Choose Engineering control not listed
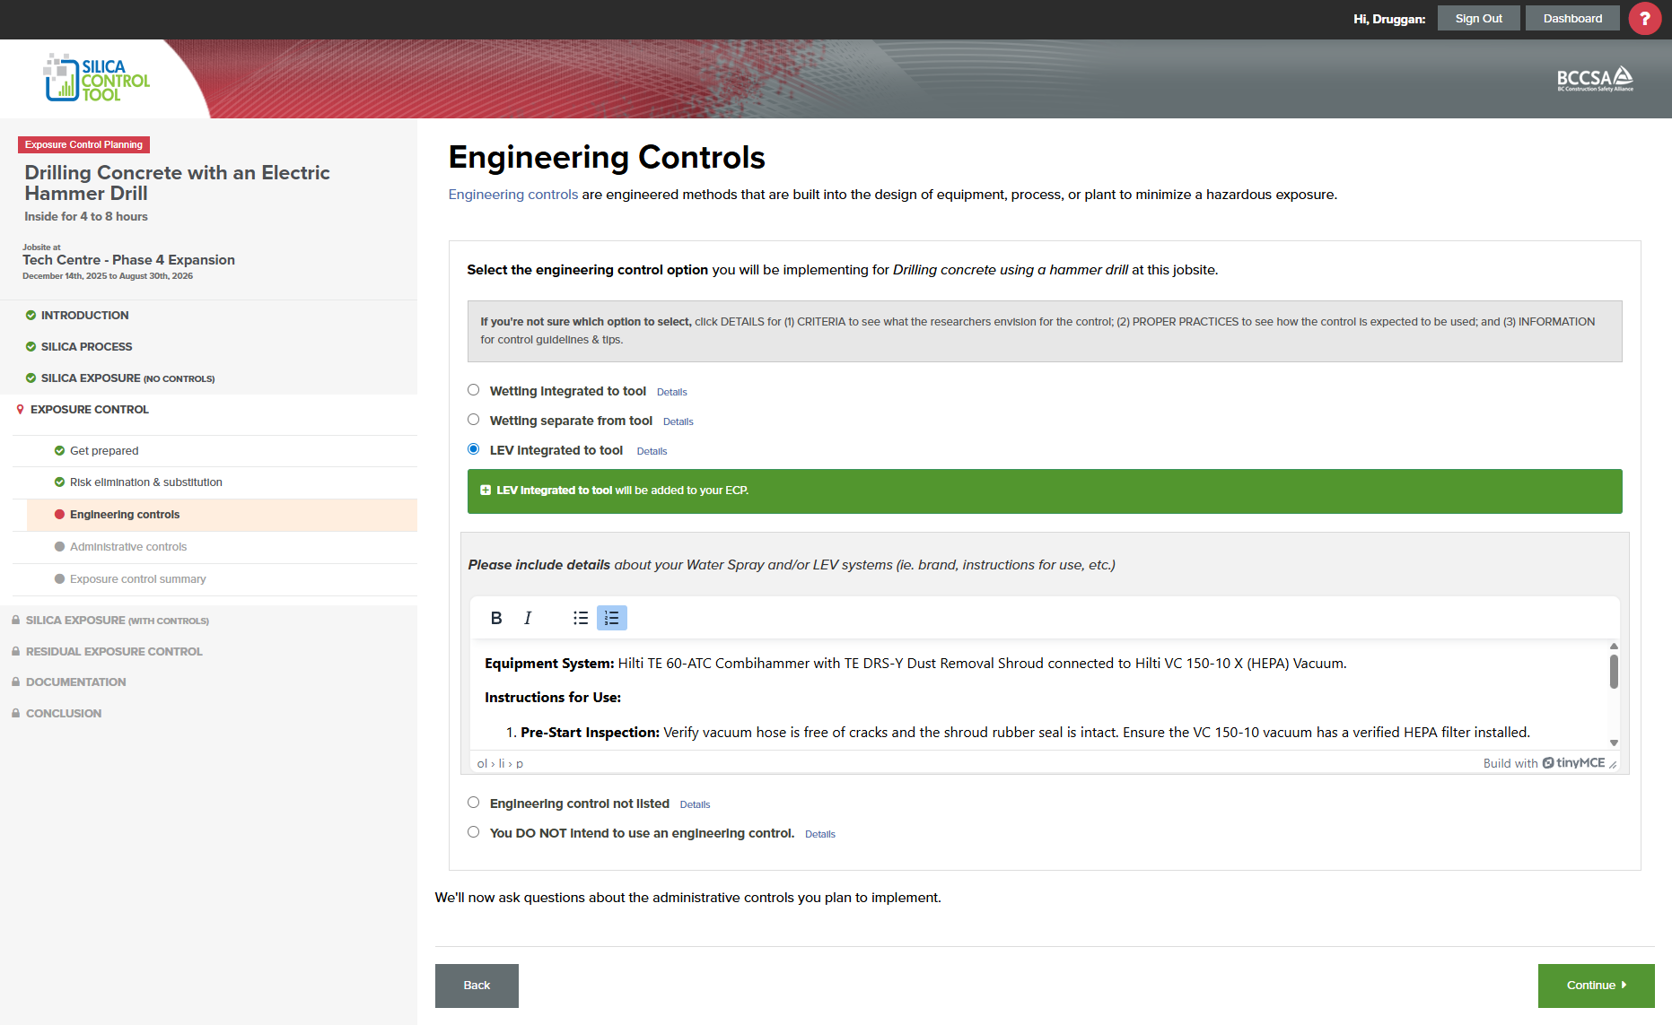Screen dimensions: 1672x1025 coord(474,802)
